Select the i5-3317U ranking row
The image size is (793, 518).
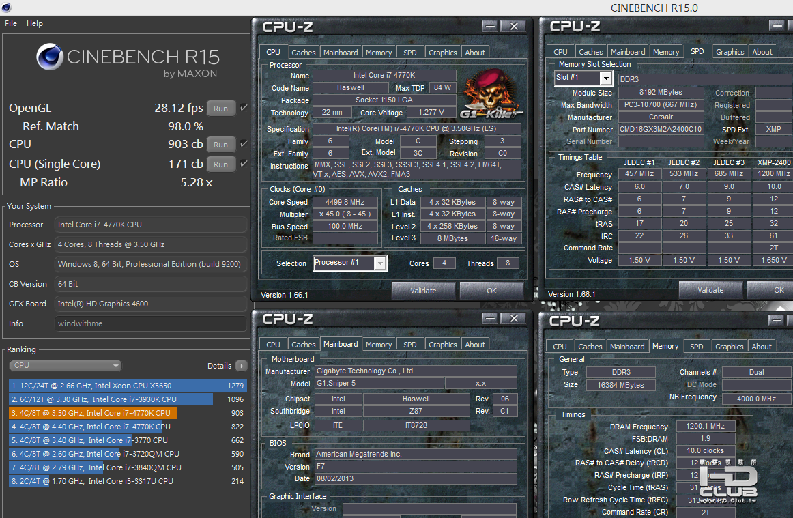click(128, 481)
